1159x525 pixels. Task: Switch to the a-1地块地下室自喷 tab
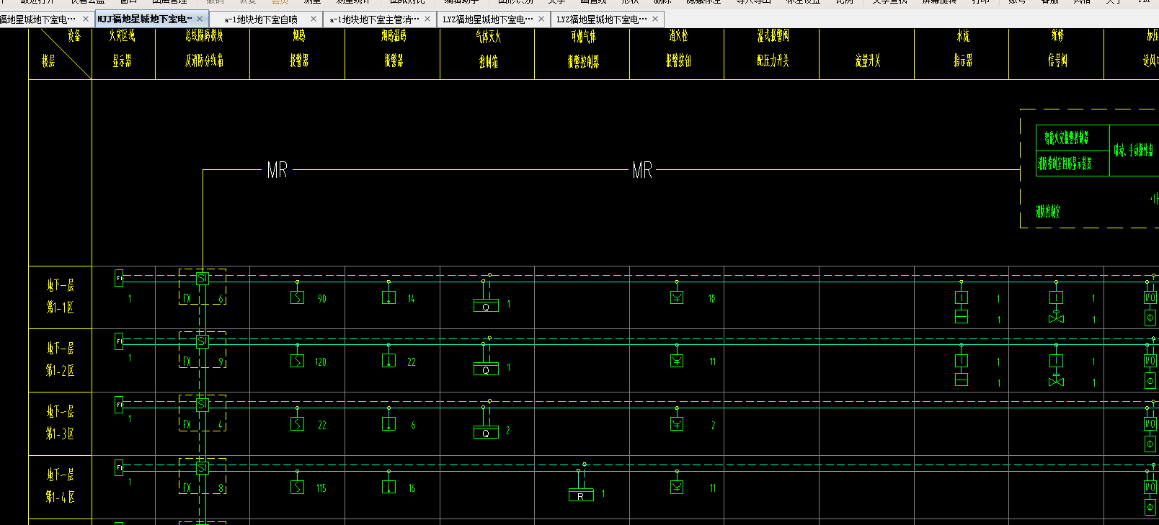pyautogui.click(x=261, y=19)
